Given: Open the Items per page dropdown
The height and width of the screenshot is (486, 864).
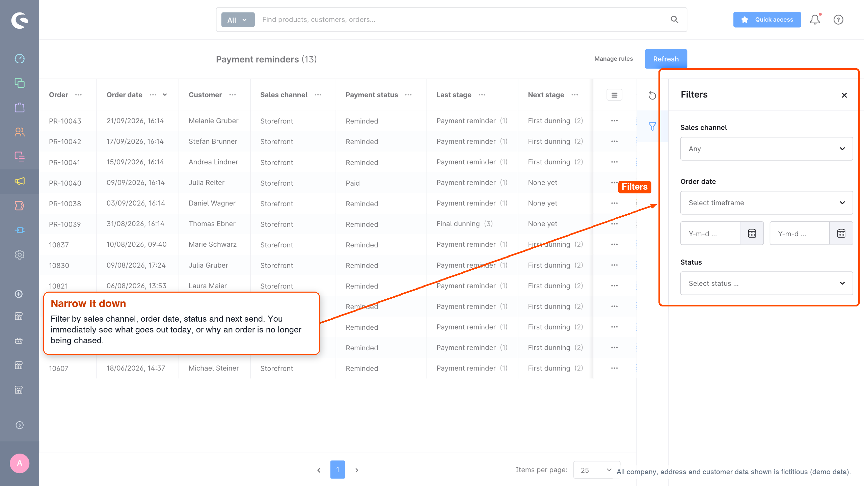Looking at the screenshot, I should tap(596, 470).
